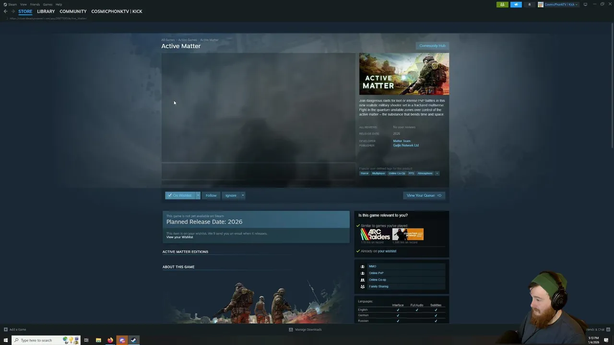Switch to the STORE tab
This screenshot has width=614, height=345.
point(25,11)
